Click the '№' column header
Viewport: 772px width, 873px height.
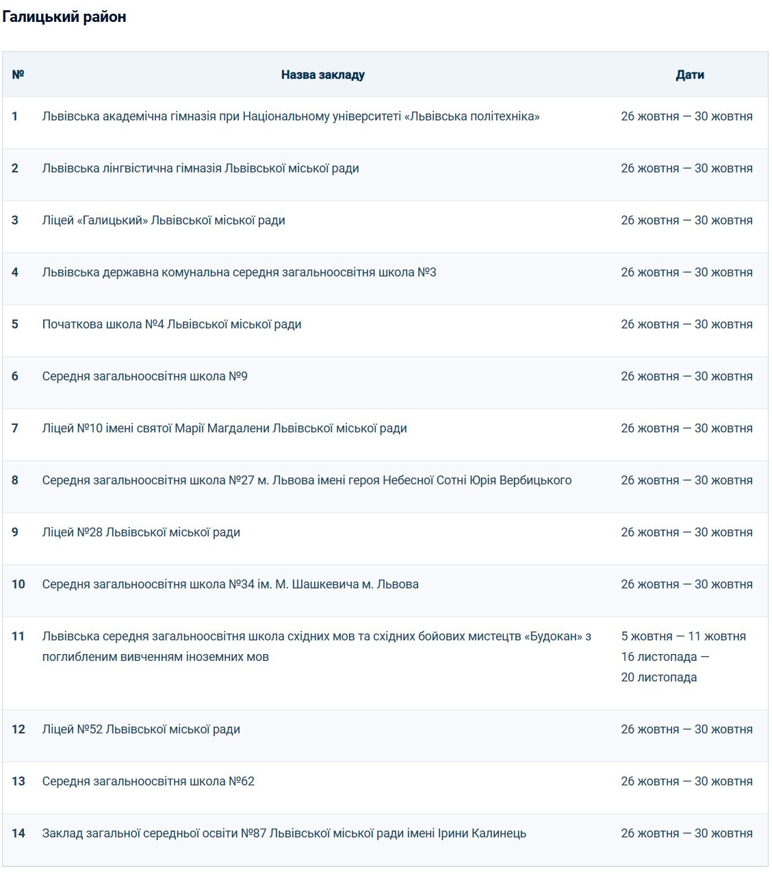[x=18, y=75]
